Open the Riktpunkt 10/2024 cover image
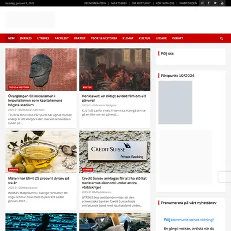 point(176,102)
